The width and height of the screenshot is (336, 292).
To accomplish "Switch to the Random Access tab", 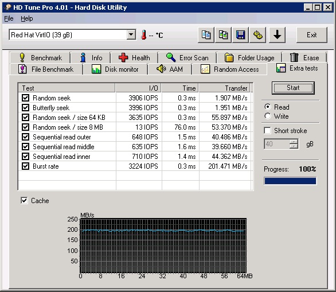I will coord(229,69).
